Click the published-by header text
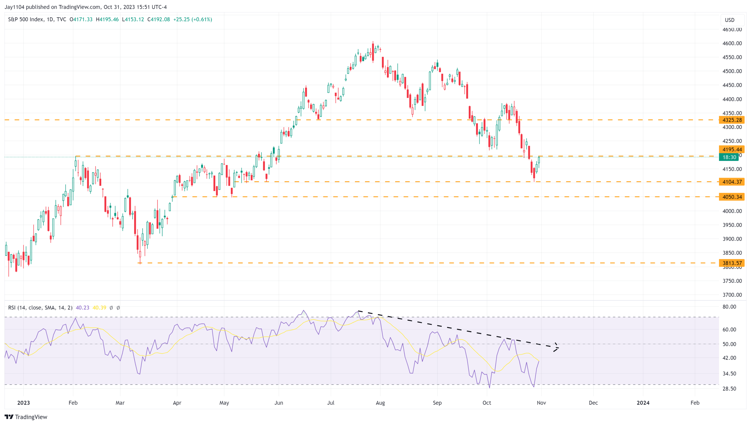The width and height of the screenshot is (751, 425). (x=86, y=7)
